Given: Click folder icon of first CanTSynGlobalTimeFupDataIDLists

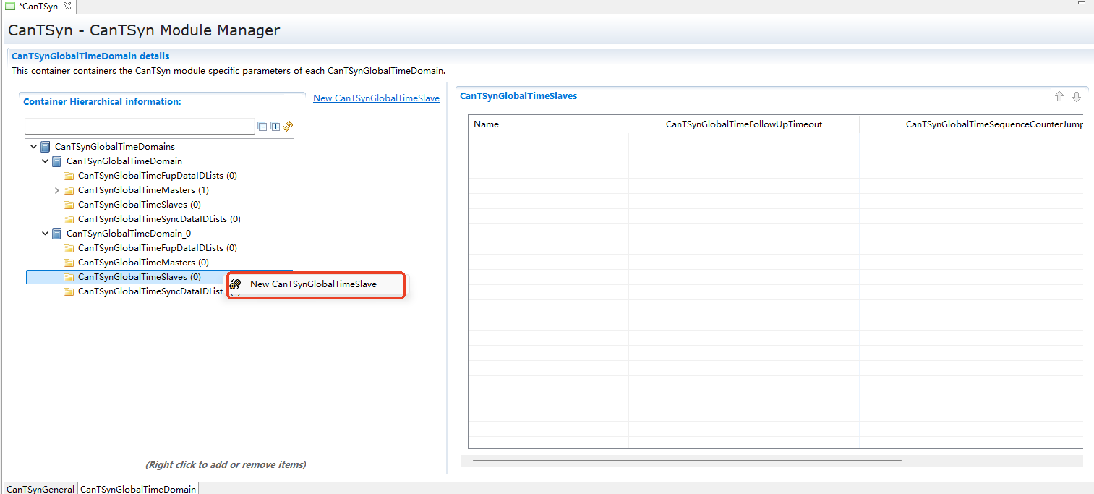Looking at the screenshot, I should [x=69, y=176].
